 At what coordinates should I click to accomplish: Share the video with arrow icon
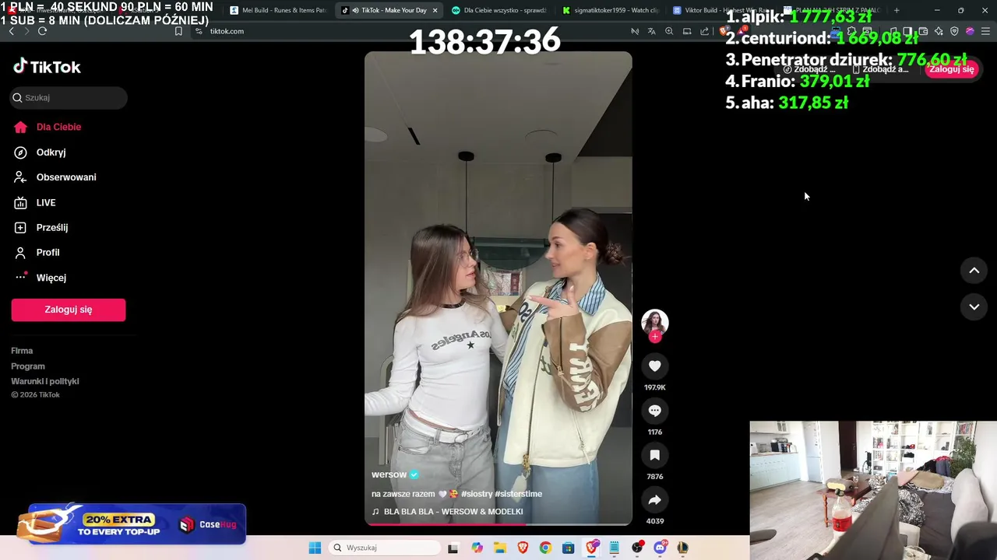pyautogui.click(x=655, y=500)
